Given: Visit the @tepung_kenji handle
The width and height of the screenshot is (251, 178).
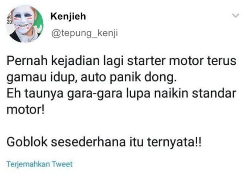Looking at the screenshot, I should (85, 33).
